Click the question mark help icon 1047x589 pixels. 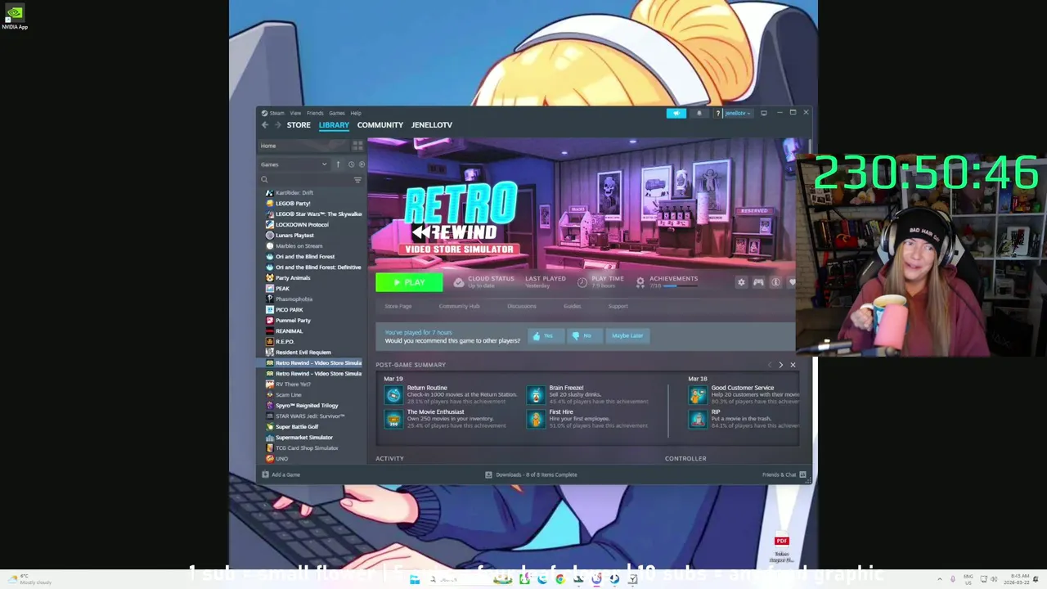tap(718, 113)
